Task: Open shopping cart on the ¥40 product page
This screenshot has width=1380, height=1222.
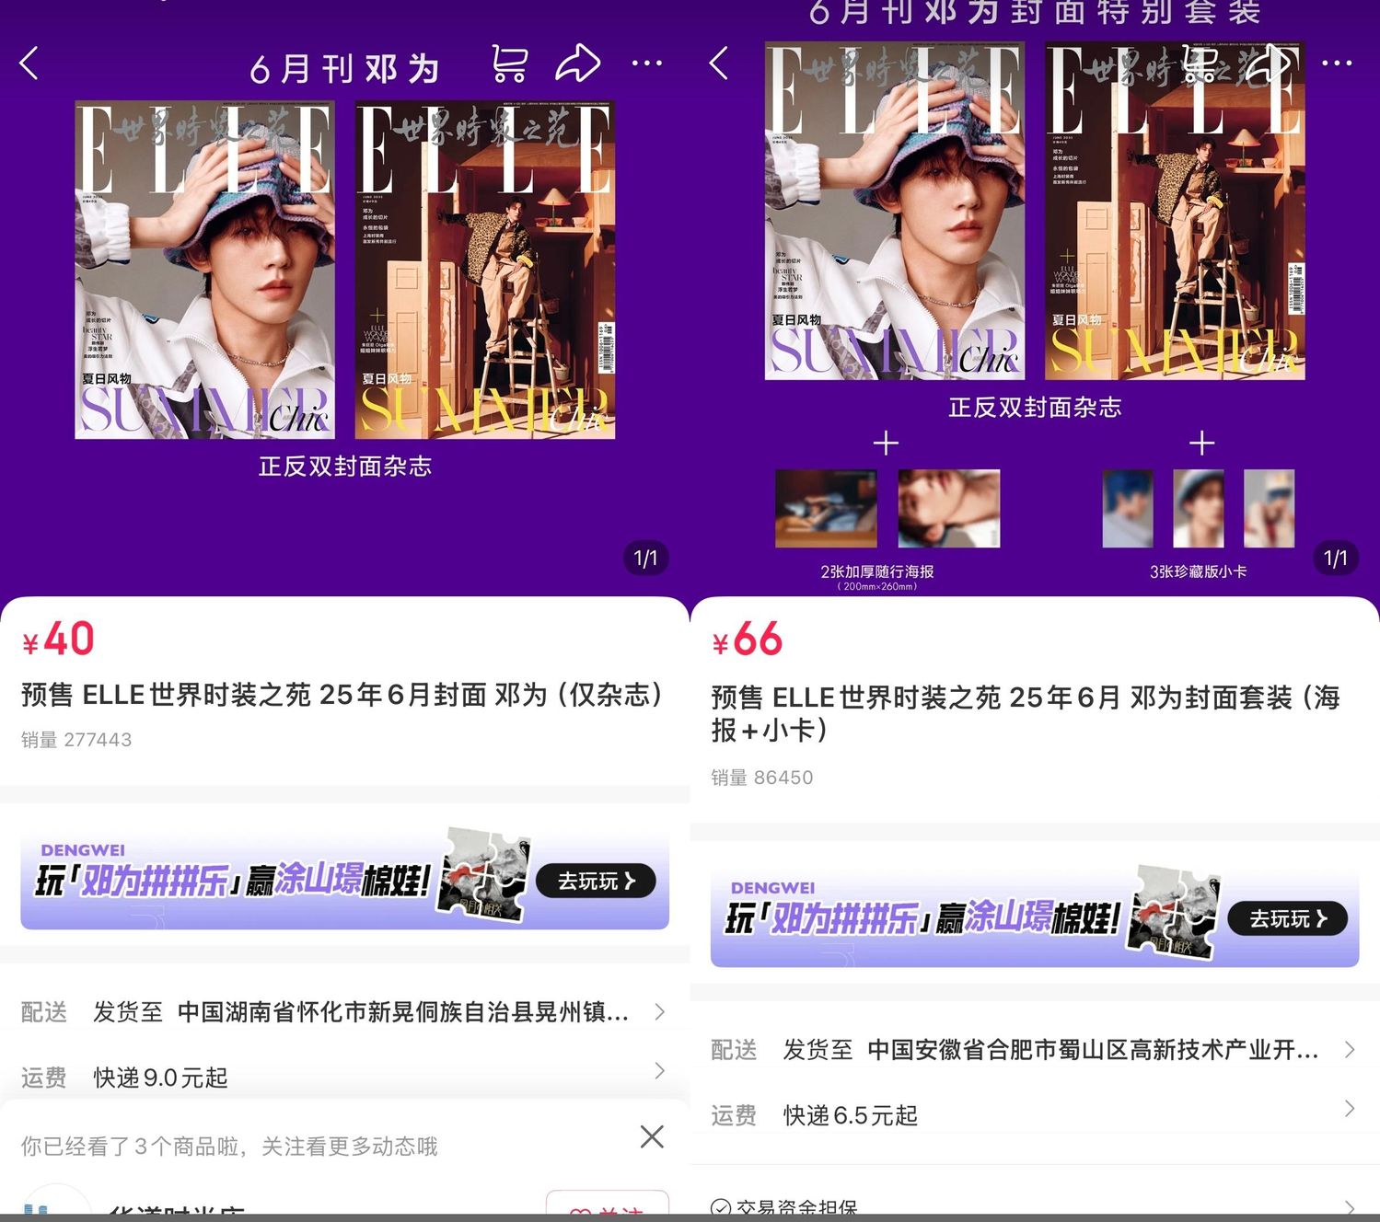Action: pyautogui.click(x=509, y=63)
